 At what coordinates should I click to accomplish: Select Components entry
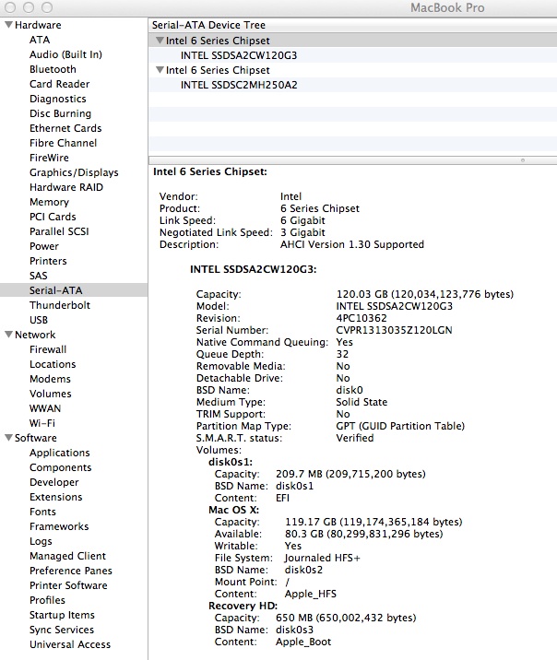(x=60, y=467)
